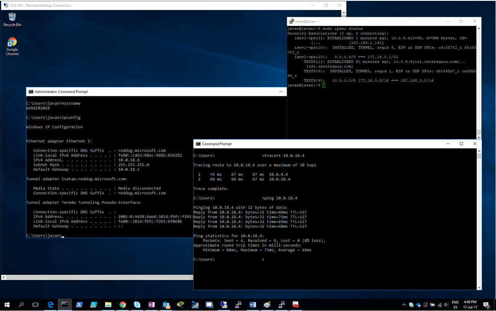Activate Cortana search from the taskbar
496x311 pixels.
pyautogui.click(x=21, y=305)
